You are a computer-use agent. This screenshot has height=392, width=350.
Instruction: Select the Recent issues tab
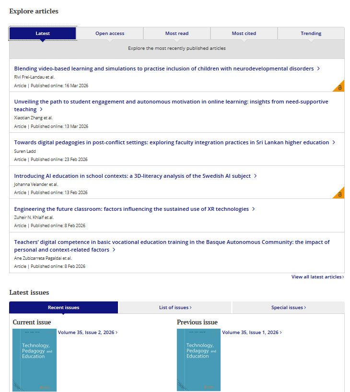click(64, 308)
